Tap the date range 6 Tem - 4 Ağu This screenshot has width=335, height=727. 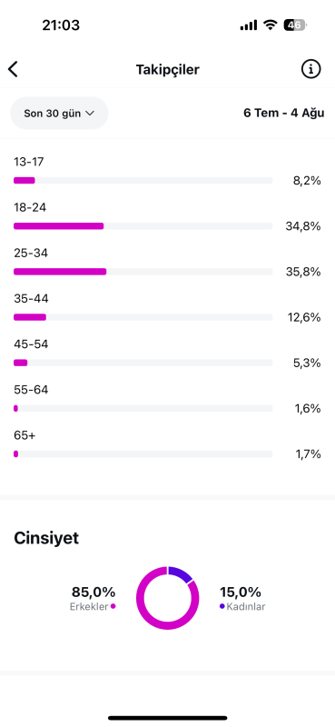point(283,113)
